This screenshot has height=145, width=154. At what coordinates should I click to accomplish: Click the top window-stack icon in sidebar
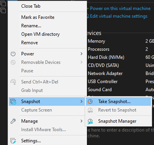click(3, 3)
